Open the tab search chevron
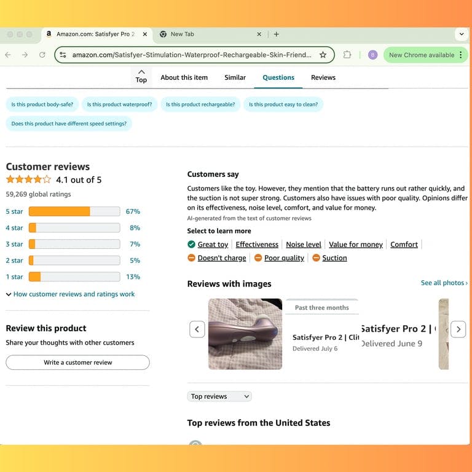Viewport: 472px width, 472px height. click(462, 34)
